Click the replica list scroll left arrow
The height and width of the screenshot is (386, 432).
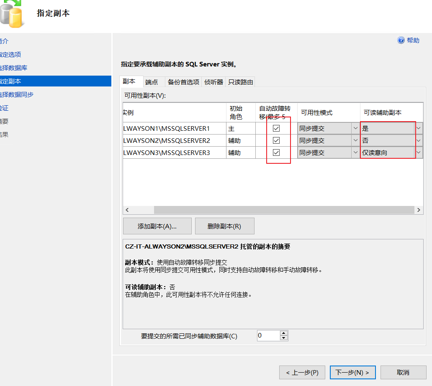[x=127, y=210]
